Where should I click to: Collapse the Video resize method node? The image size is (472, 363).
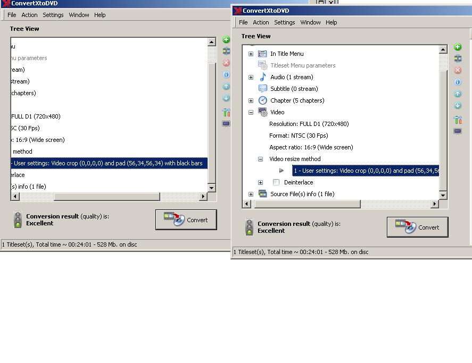(x=260, y=159)
